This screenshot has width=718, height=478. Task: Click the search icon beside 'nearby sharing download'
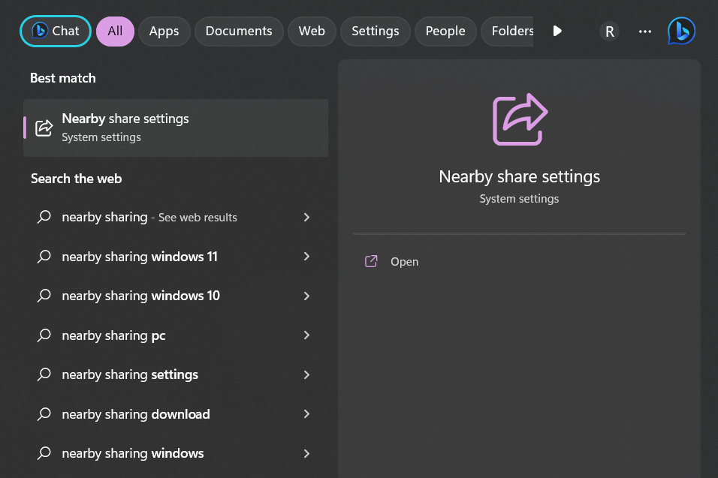pos(44,414)
